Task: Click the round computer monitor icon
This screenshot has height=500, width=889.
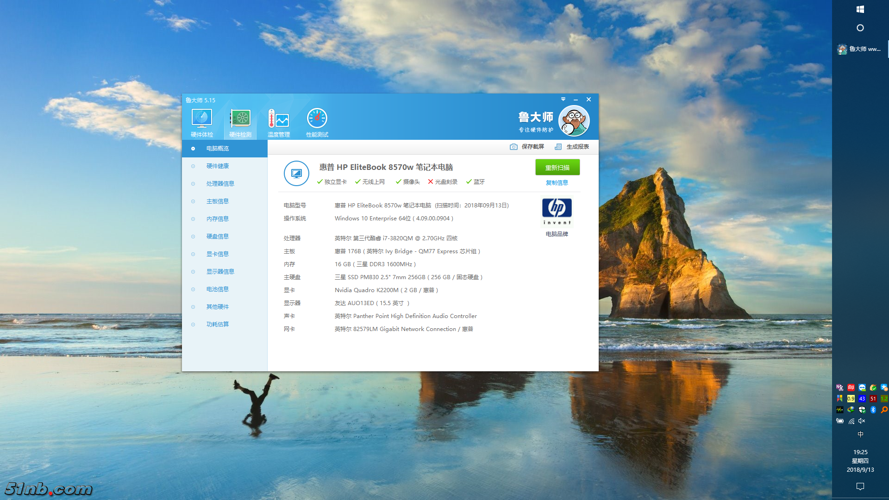Action: point(296,174)
